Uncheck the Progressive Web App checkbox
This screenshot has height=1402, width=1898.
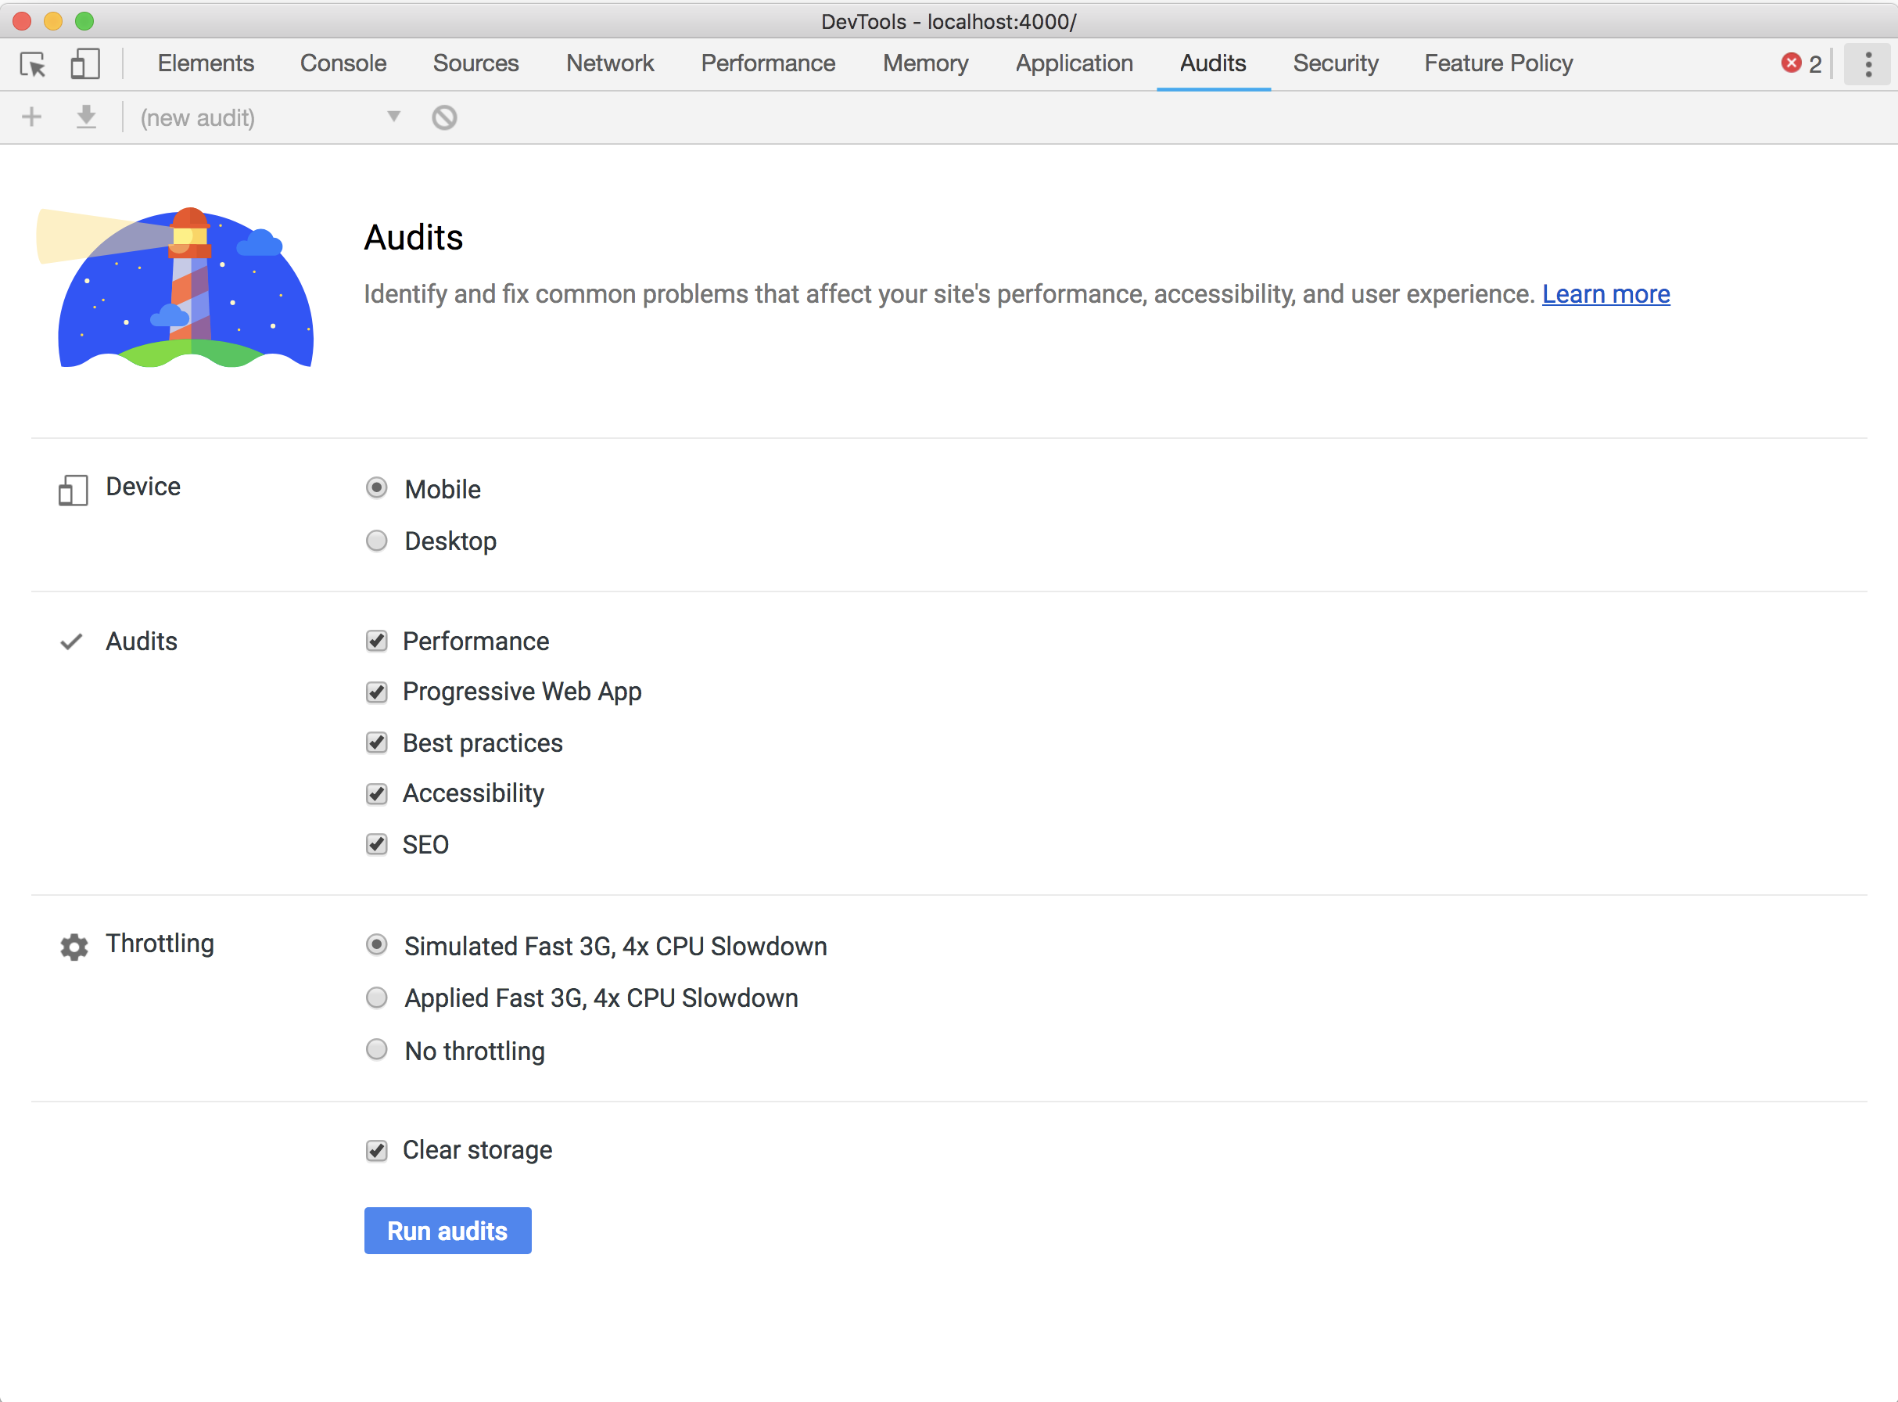pos(376,692)
